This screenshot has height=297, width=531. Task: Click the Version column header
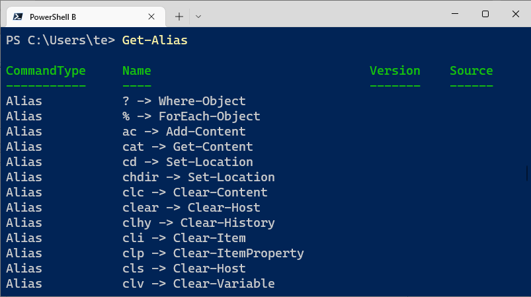point(395,71)
